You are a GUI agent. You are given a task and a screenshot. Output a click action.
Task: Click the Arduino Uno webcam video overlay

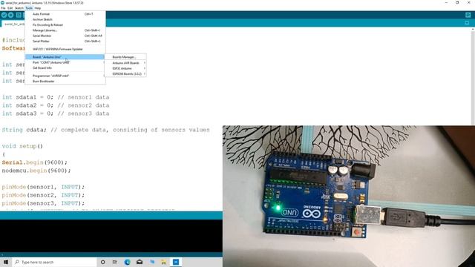349,196
